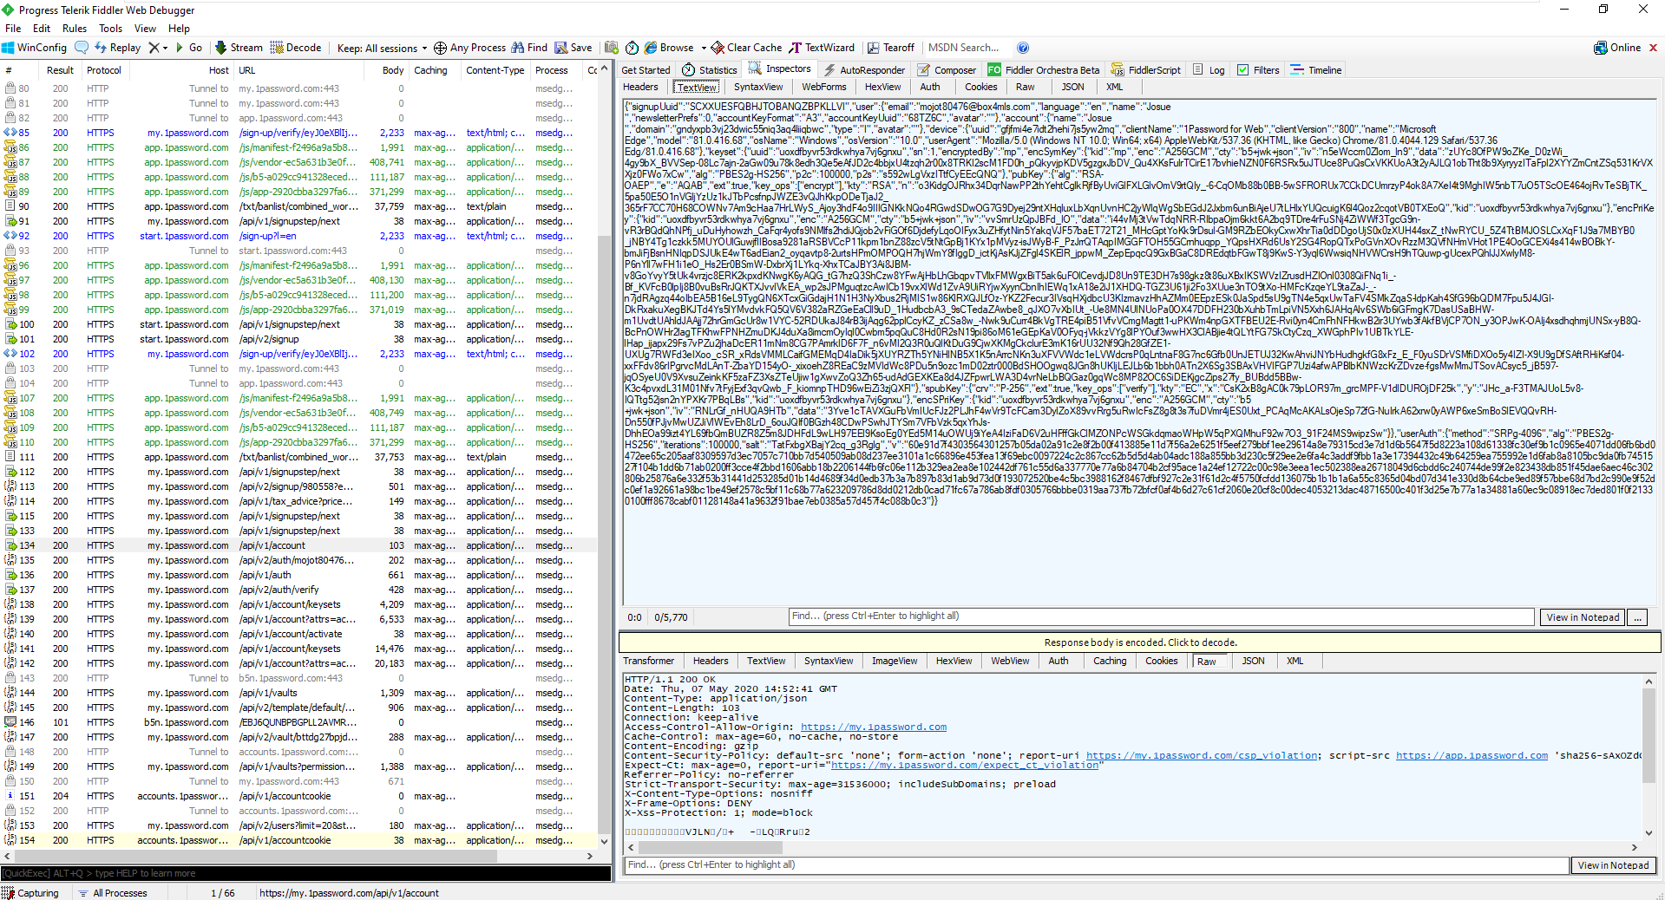Screen dimensions: 1665x900
Task: Click the Go resume button
Action: pyautogui.click(x=189, y=48)
